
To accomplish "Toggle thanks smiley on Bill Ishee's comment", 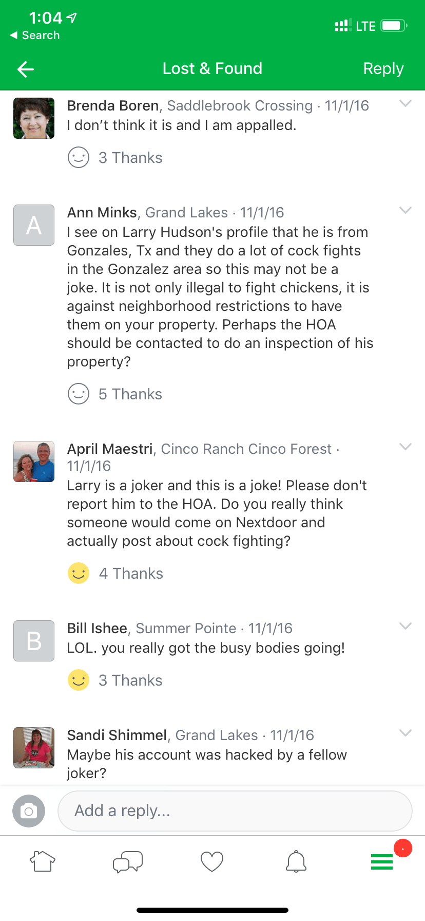I will 79,680.
